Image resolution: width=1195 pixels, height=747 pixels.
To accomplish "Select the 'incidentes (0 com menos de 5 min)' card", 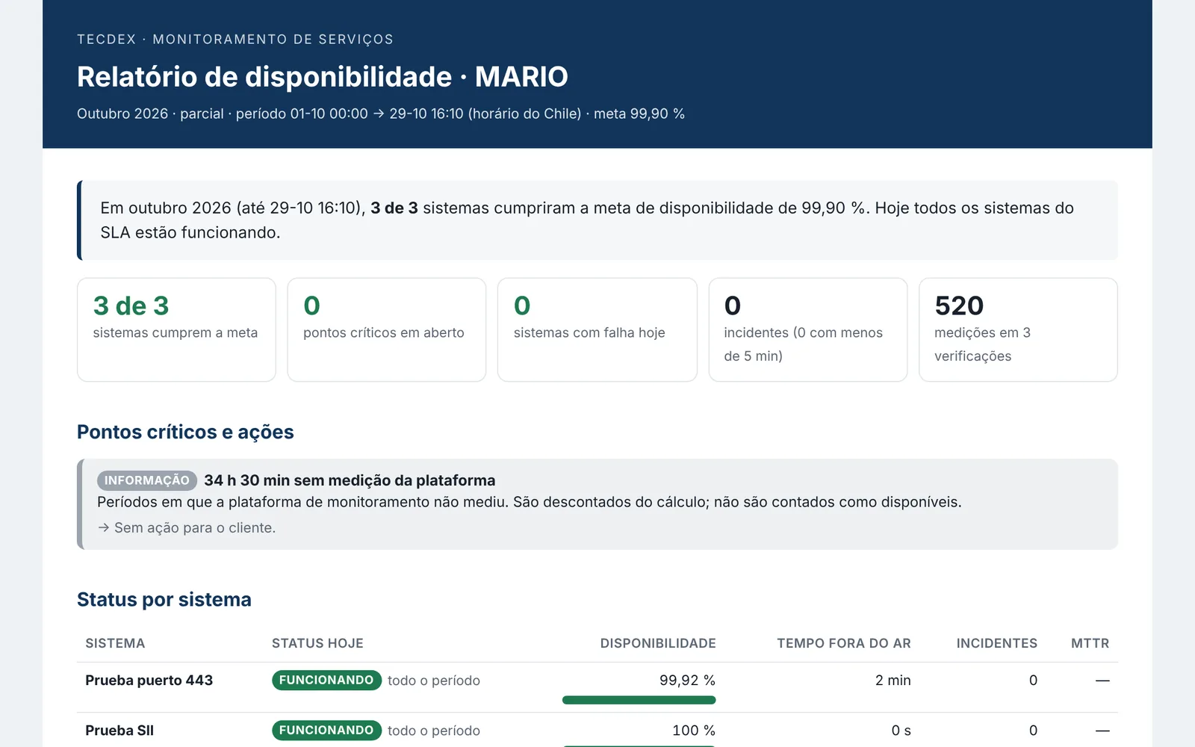I will click(x=808, y=329).
